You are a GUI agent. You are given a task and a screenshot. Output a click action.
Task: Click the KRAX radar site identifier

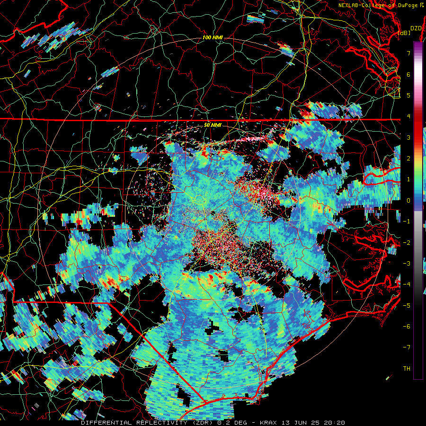[267, 423]
